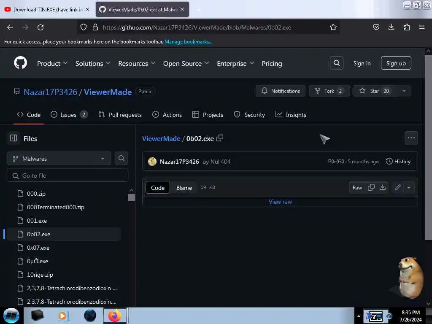Screen dimensions: 432x324
Task: Click the Notifications button
Action: [281, 91]
